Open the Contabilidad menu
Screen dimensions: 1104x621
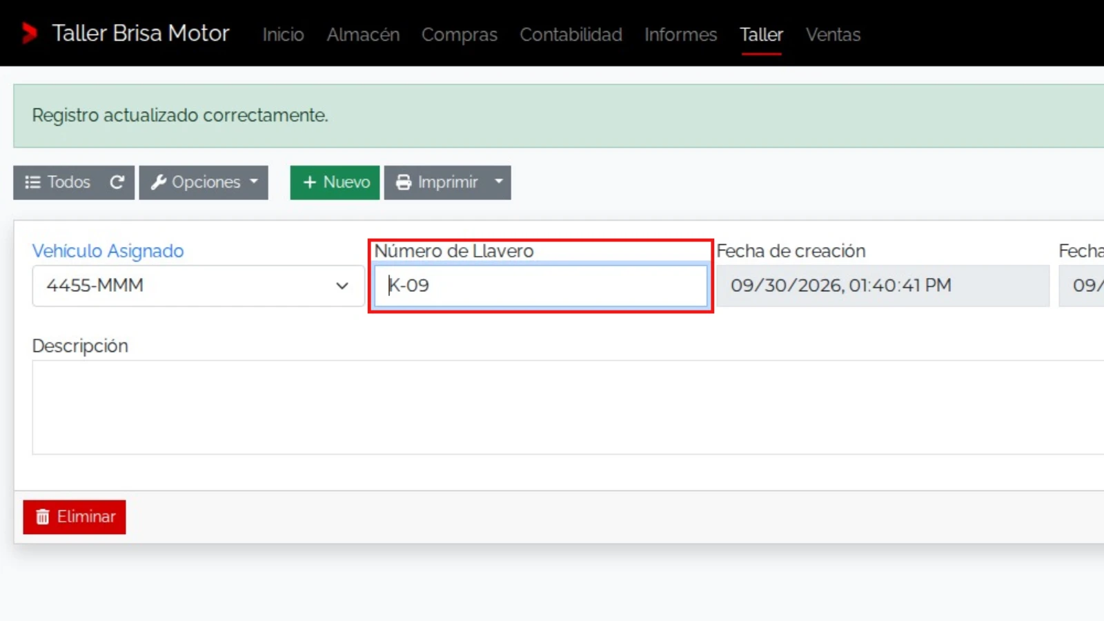pos(571,34)
